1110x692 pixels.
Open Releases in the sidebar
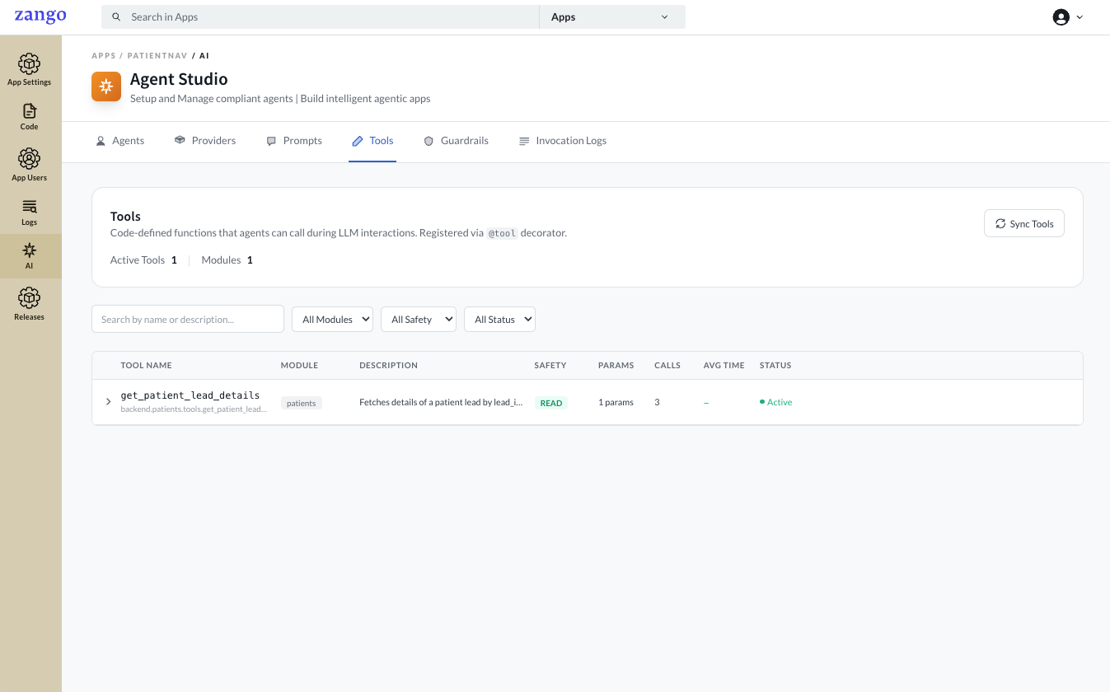click(x=30, y=304)
